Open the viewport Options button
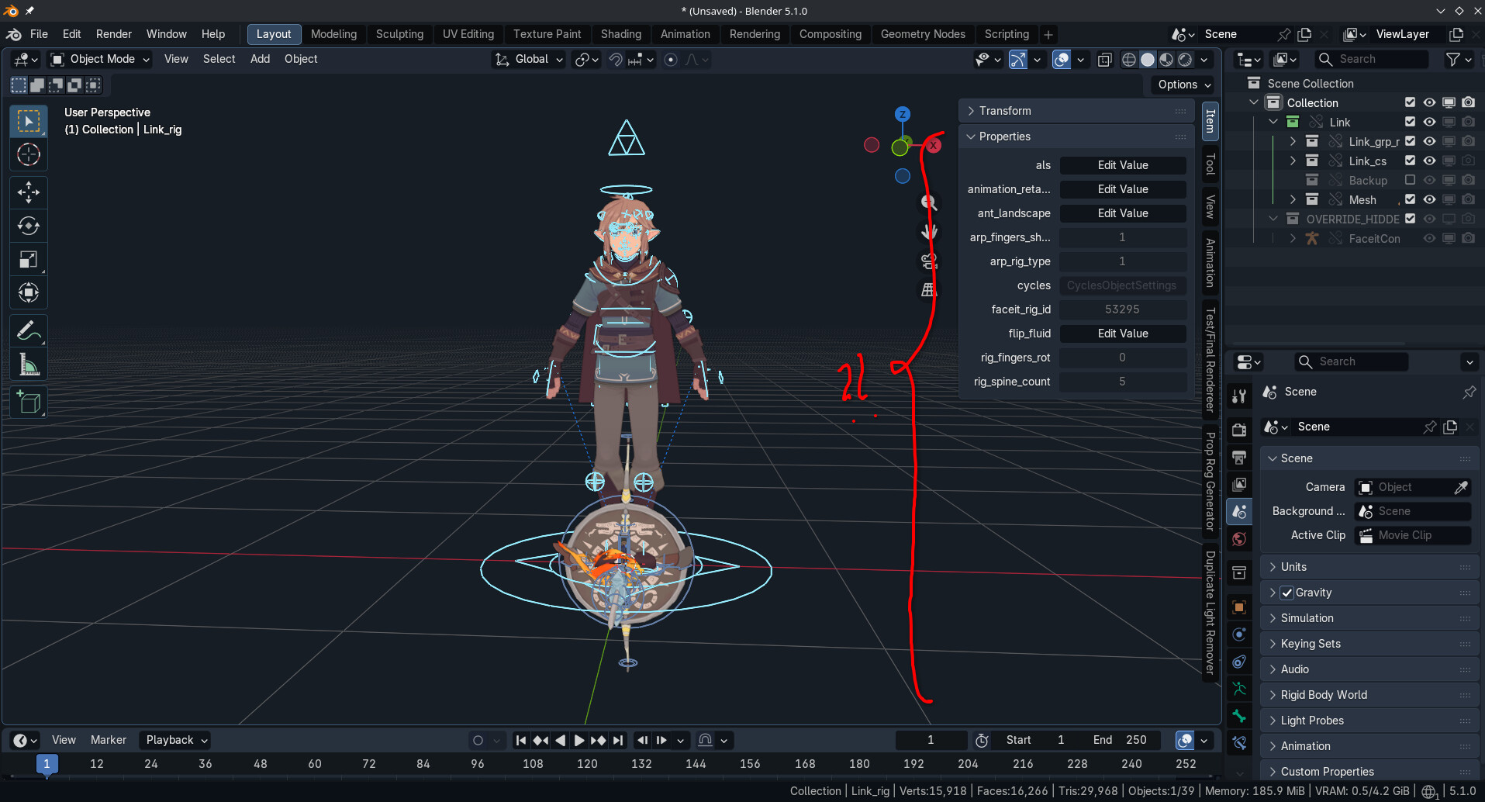 (x=1183, y=85)
